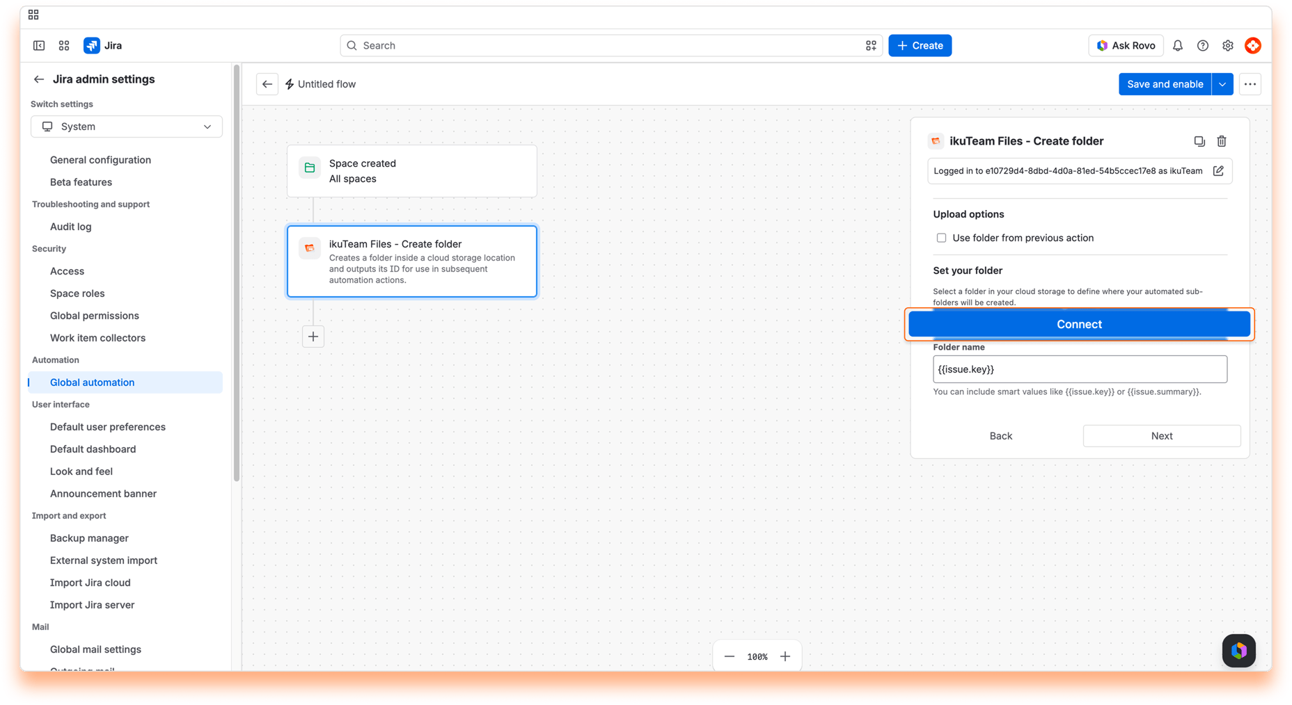
Task: Open the app switcher grid icon
Action: click(64, 46)
